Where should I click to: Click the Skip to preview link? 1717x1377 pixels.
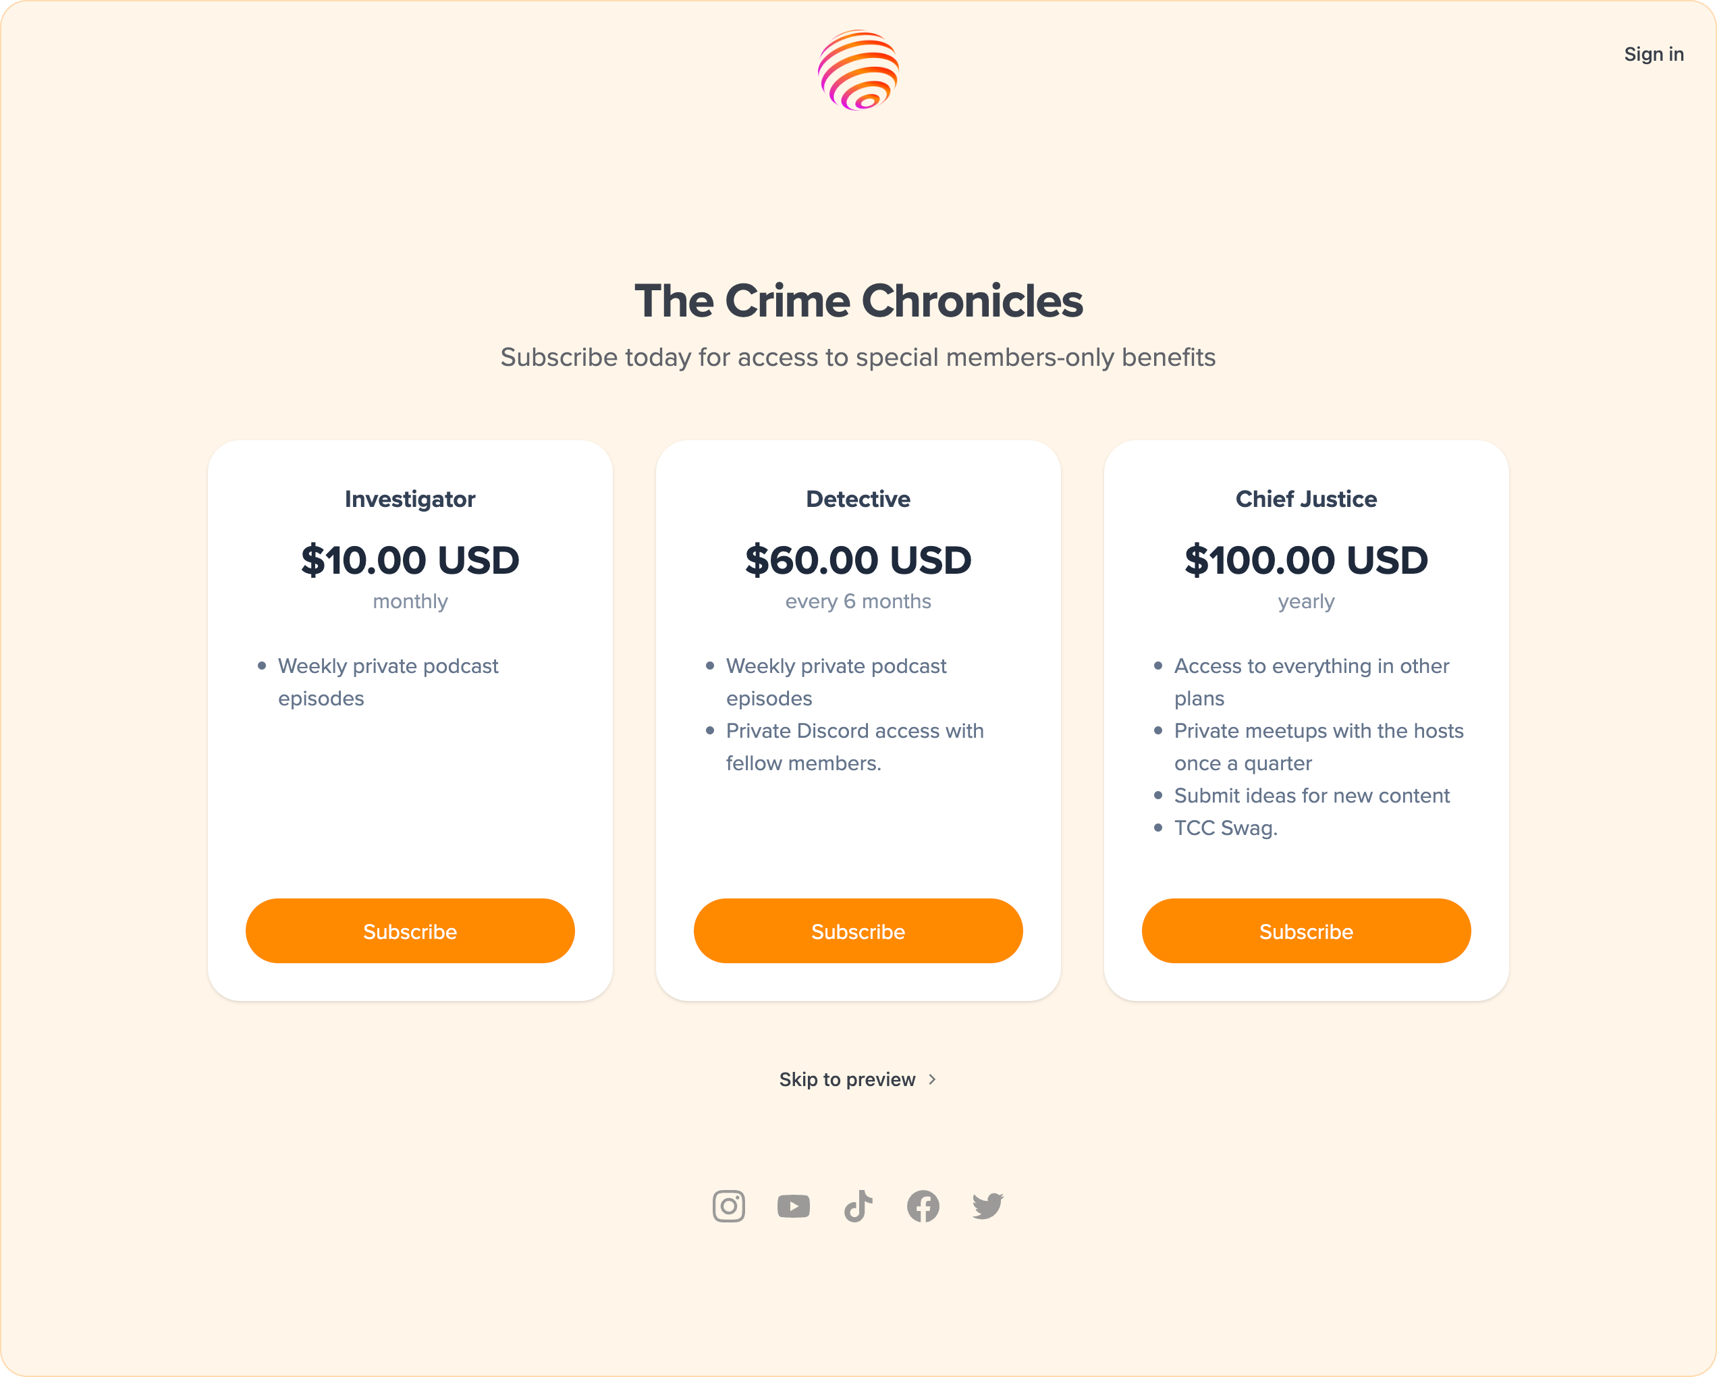tap(847, 1079)
